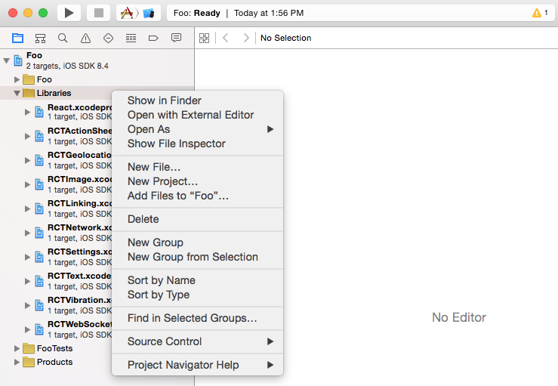Open Project Navigator Help submenu
The width and height of the screenshot is (558, 386).
point(198,365)
